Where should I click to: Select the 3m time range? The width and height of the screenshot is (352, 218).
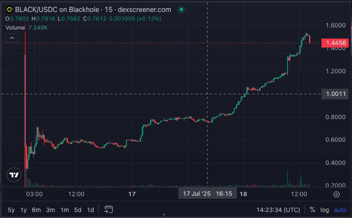tap(51, 210)
